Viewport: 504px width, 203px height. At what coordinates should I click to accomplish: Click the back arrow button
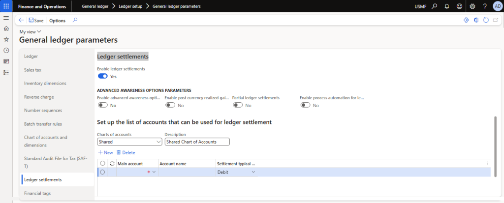click(x=22, y=20)
